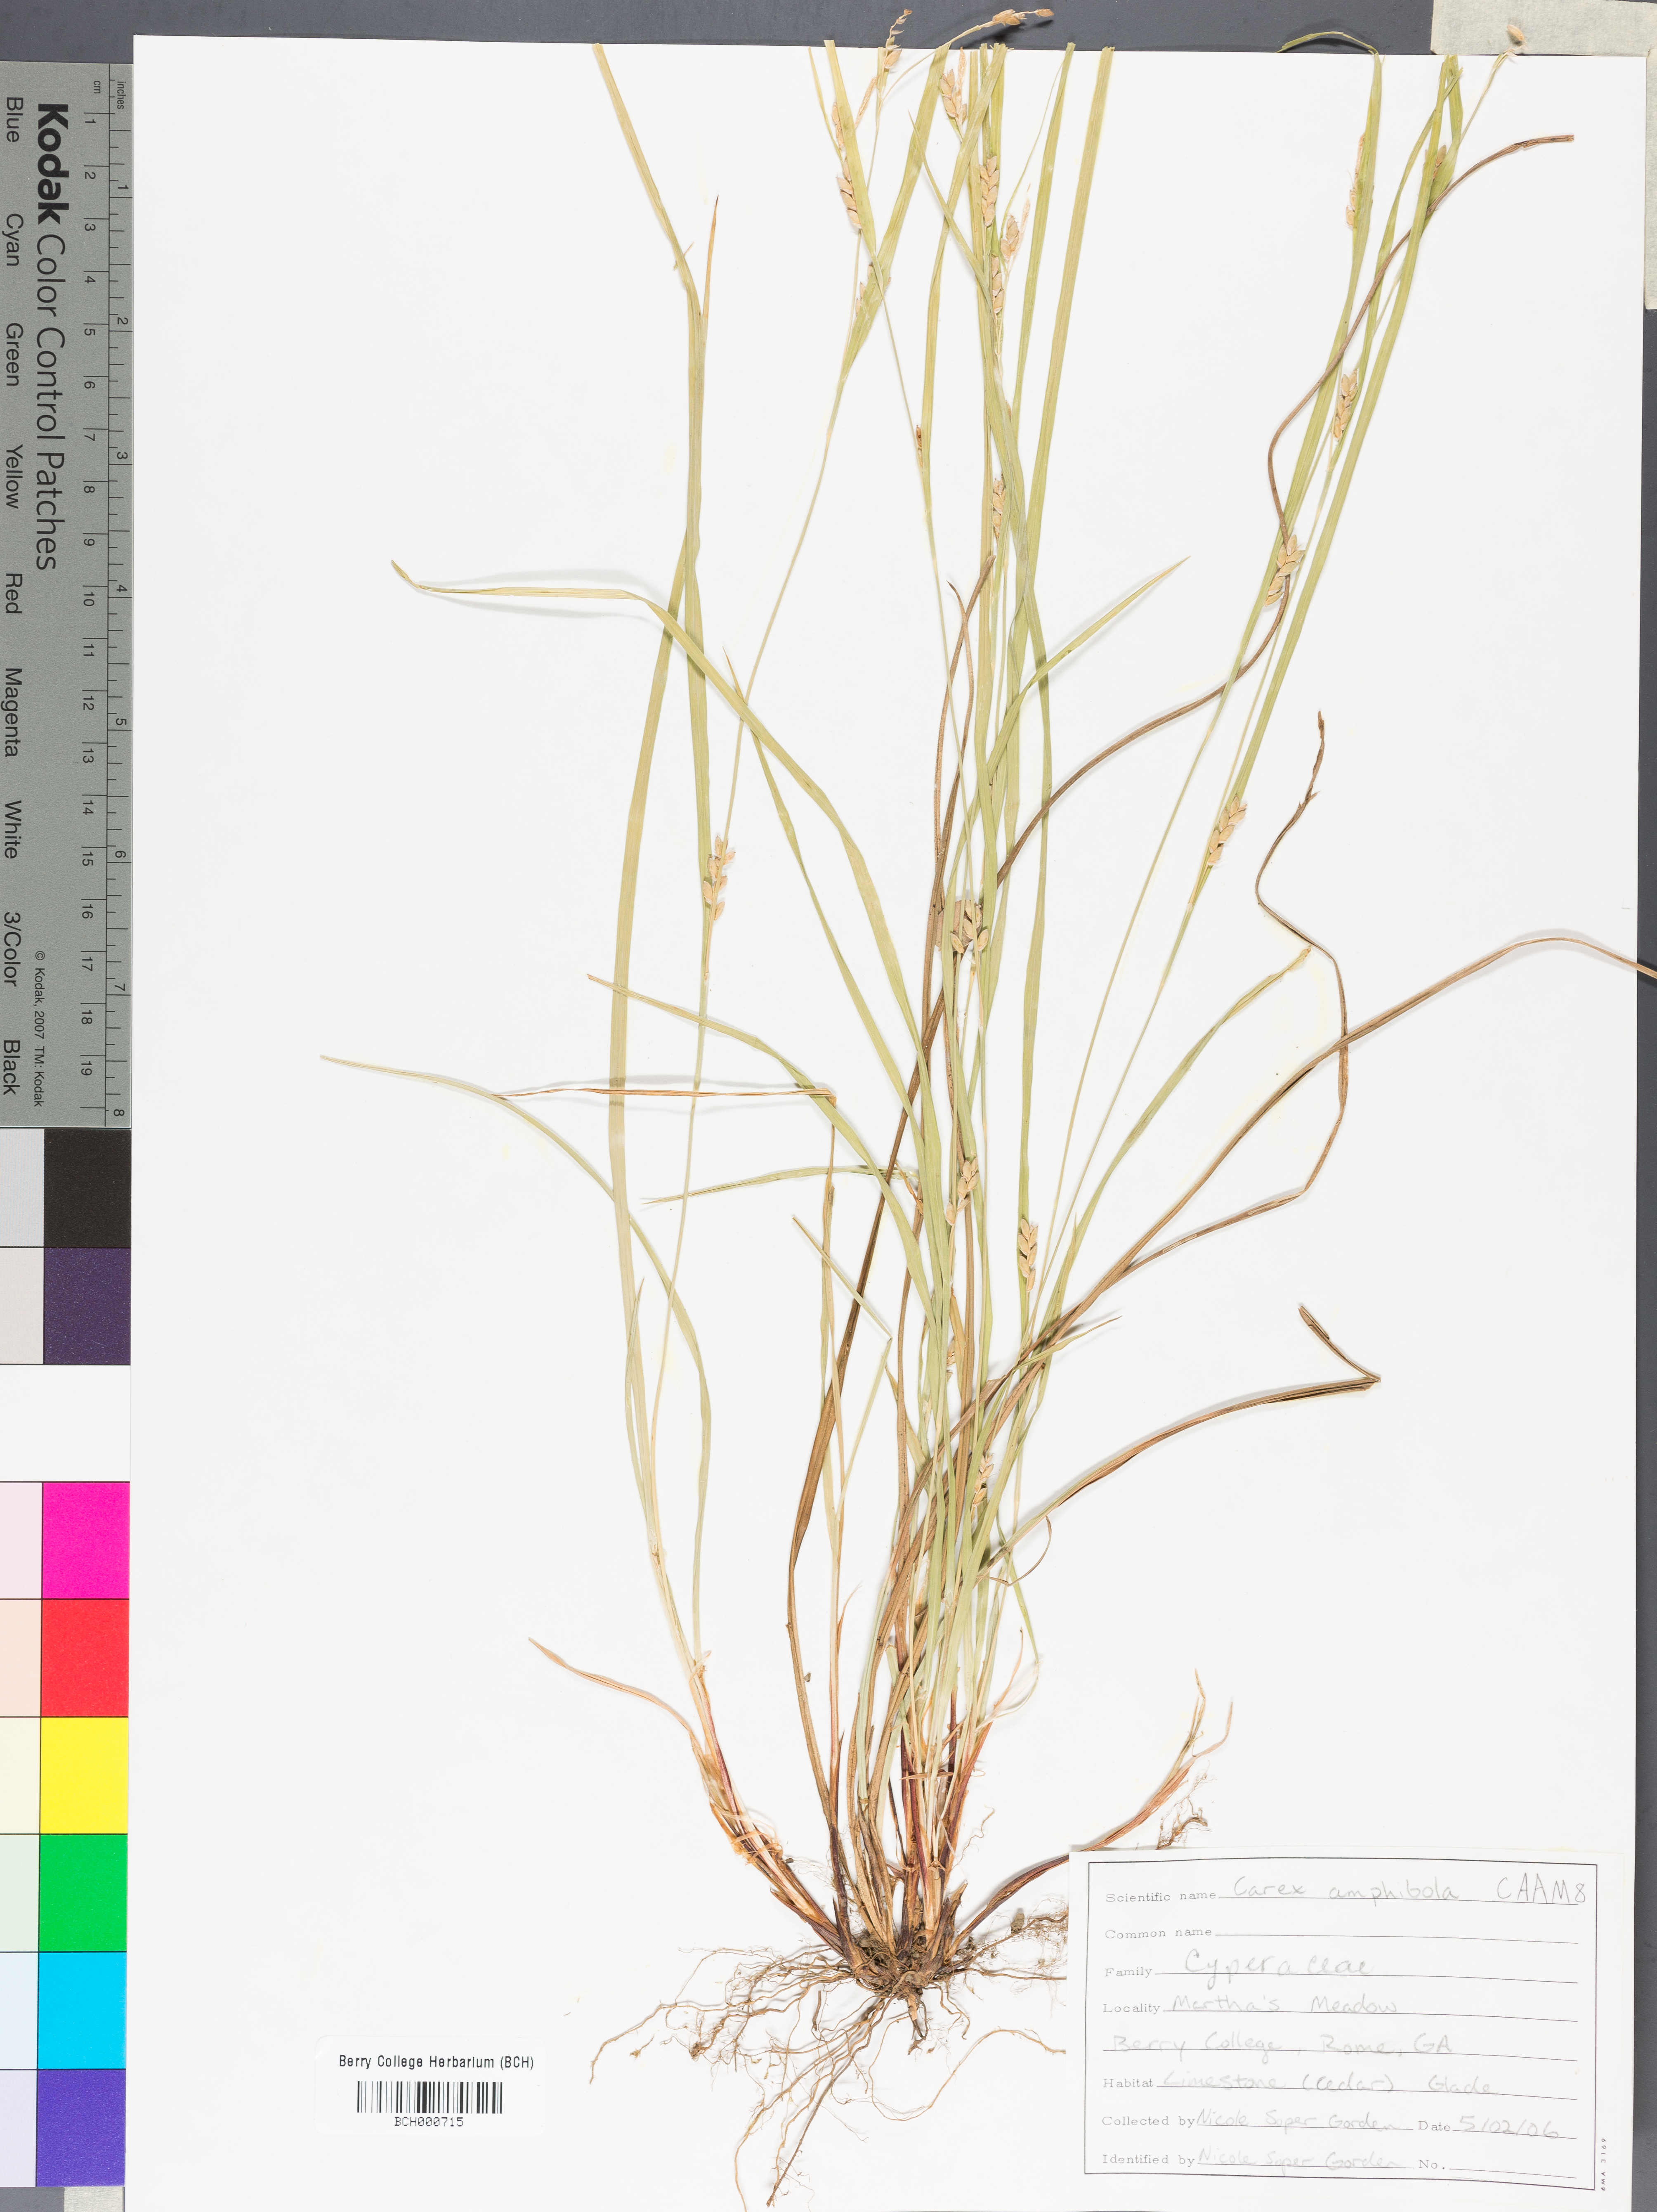1657x2212 pixels.
Task: Click the black color patch
Action: [87, 1188]
